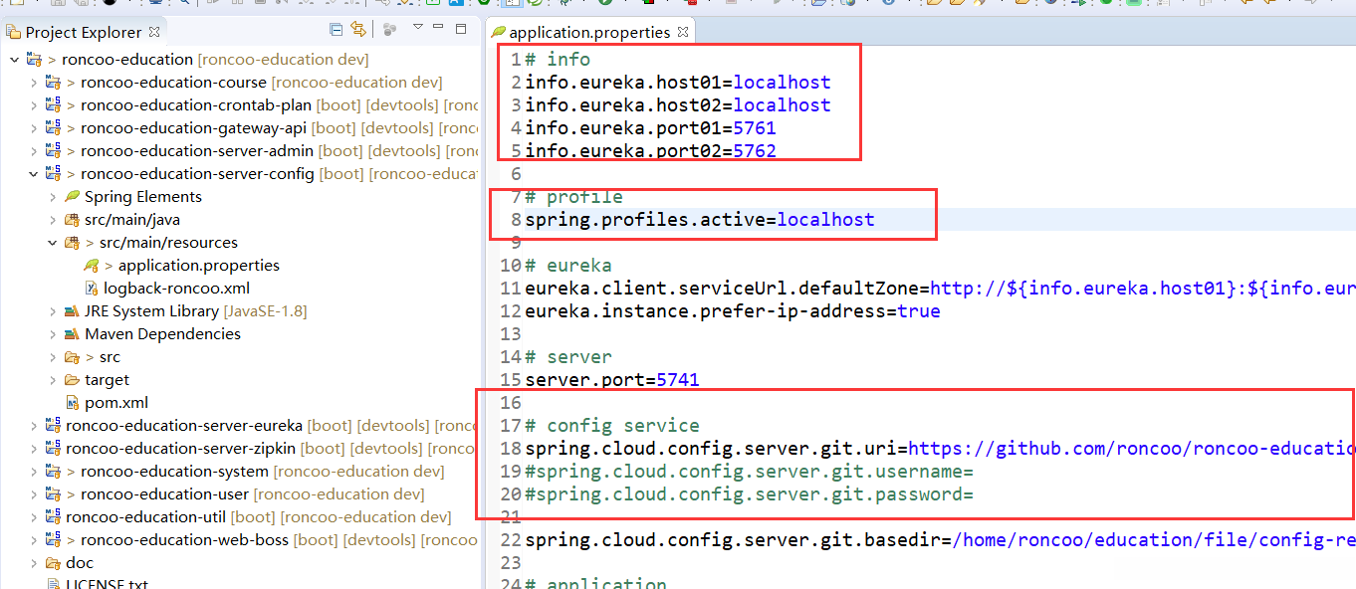1356x589 pixels.
Task: Click line number 13 in editor gutter
Action: pos(510,334)
